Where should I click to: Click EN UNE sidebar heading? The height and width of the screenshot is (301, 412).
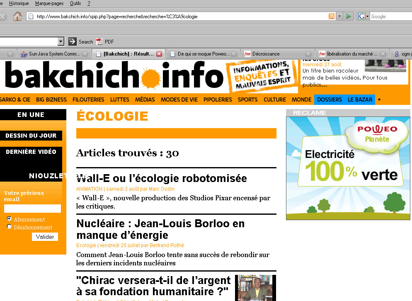(x=31, y=114)
